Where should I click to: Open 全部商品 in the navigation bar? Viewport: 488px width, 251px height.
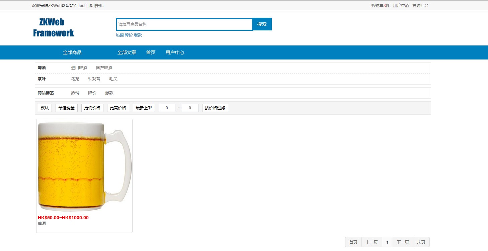pos(72,52)
